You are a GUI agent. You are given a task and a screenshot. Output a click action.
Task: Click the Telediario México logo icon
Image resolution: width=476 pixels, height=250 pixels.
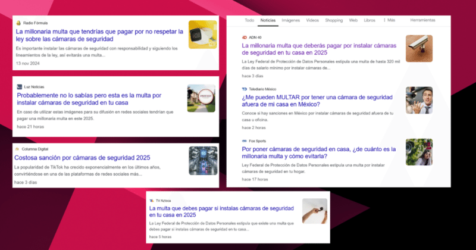(245, 89)
